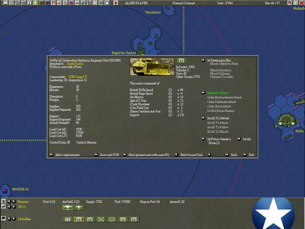Select the infantry crossed-box unit icon
This screenshot has width=305, height=229.
[101, 219]
